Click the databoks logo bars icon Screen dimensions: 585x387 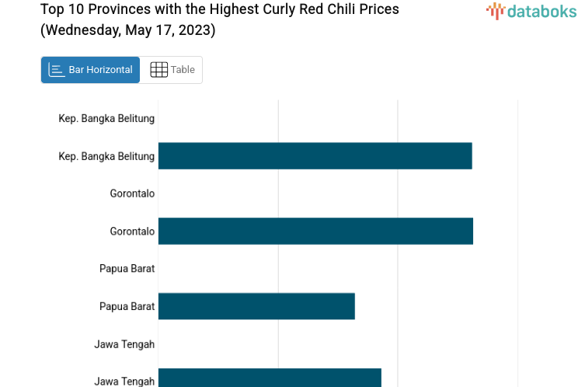point(495,11)
